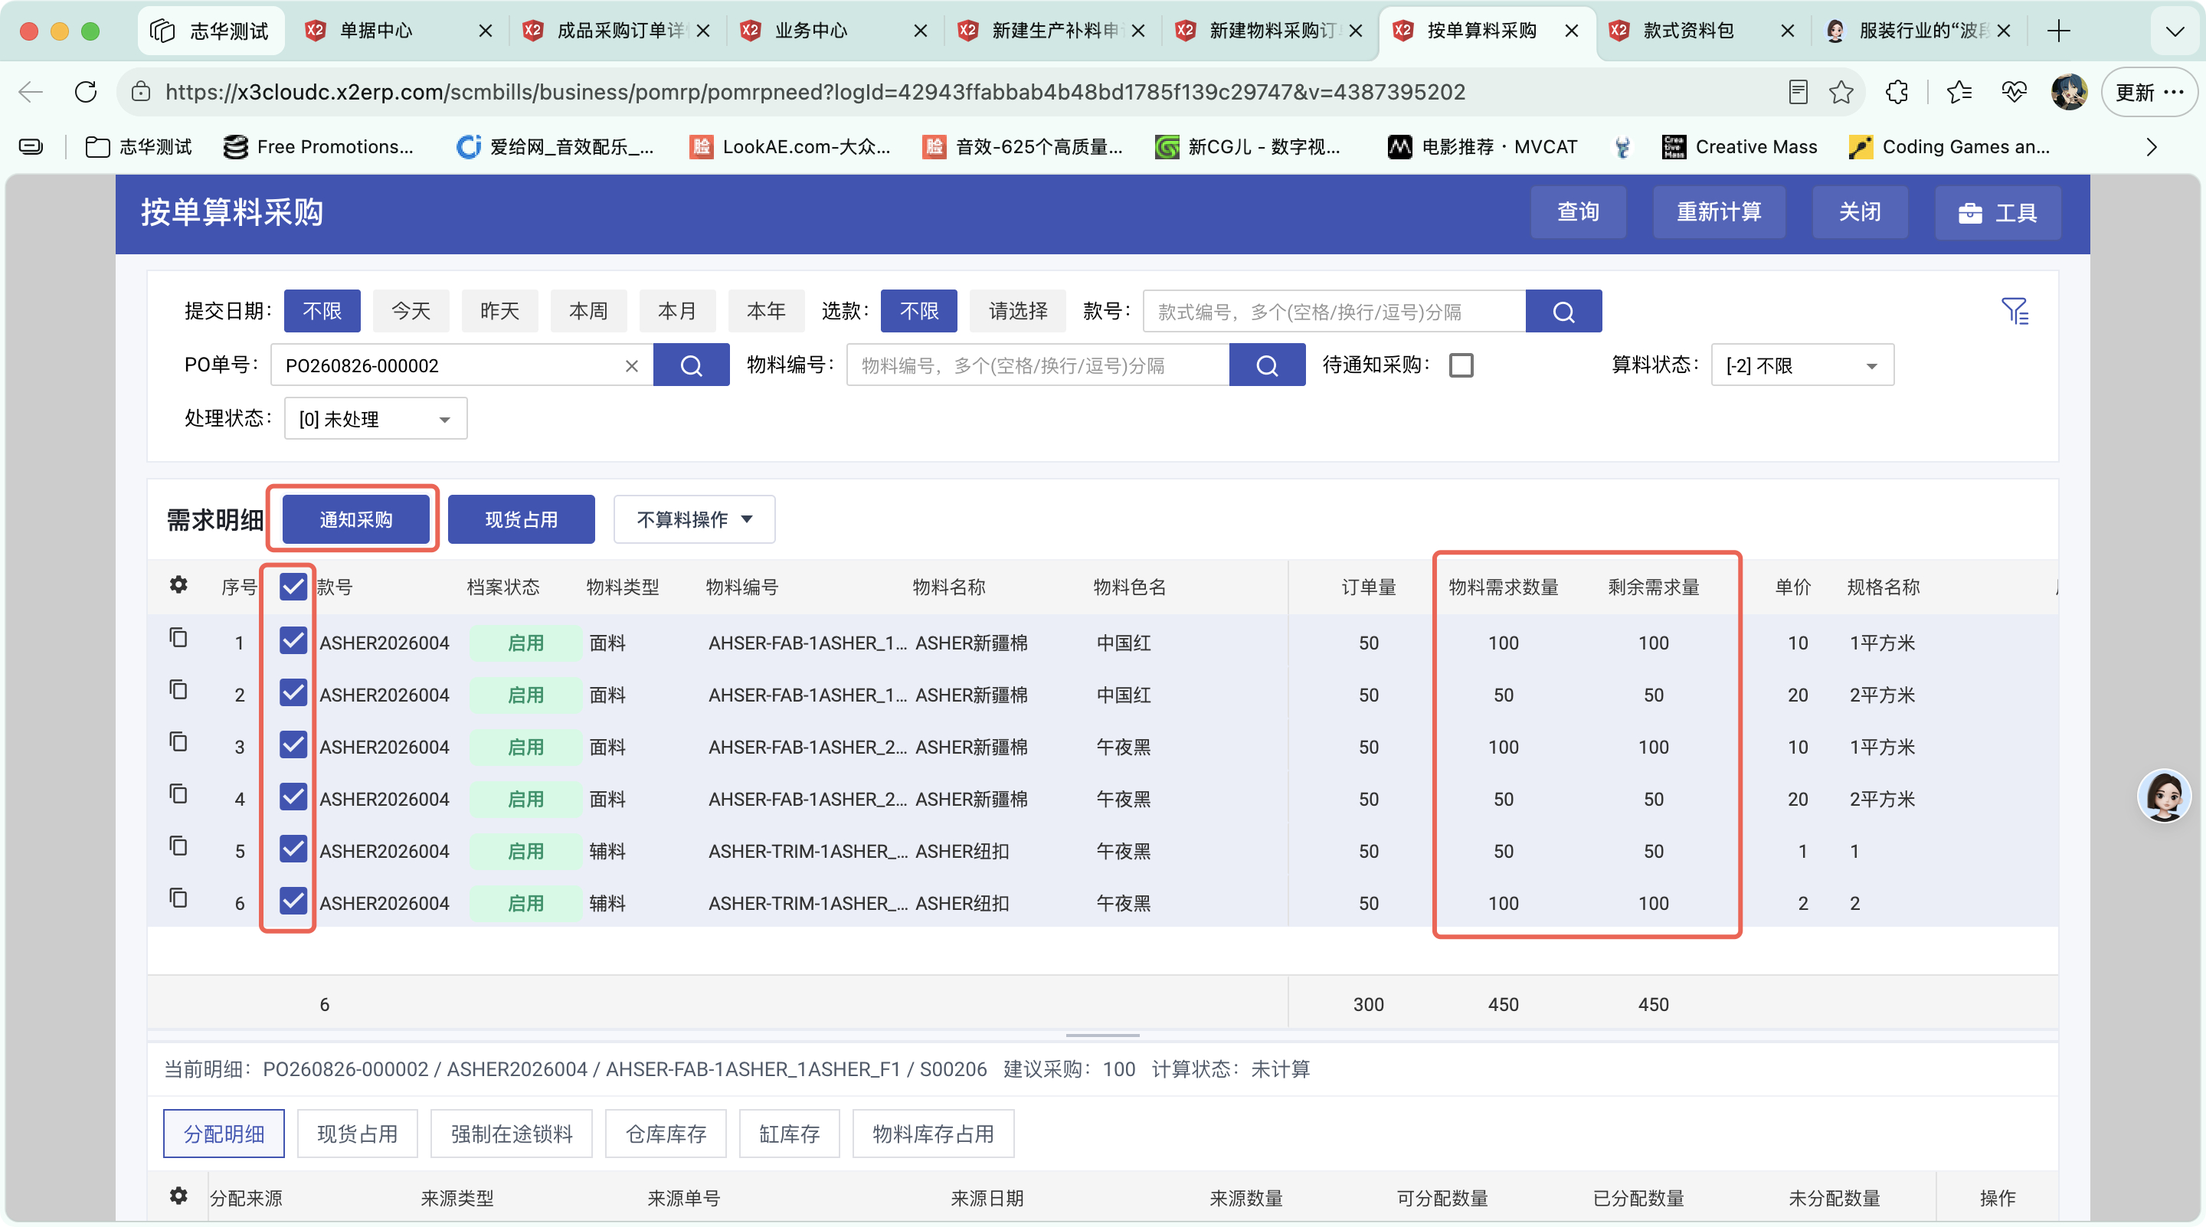Image resolution: width=2206 pixels, height=1227 pixels.
Task: Open the 更新 browser menu
Action: [x=2149, y=92]
